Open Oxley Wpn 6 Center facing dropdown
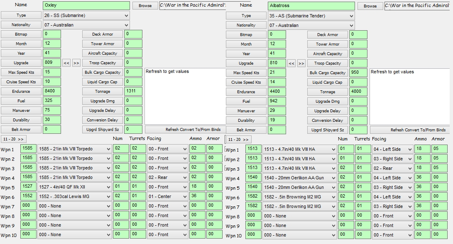The width and height of the screenshot is (453, 244). point(168,196)
